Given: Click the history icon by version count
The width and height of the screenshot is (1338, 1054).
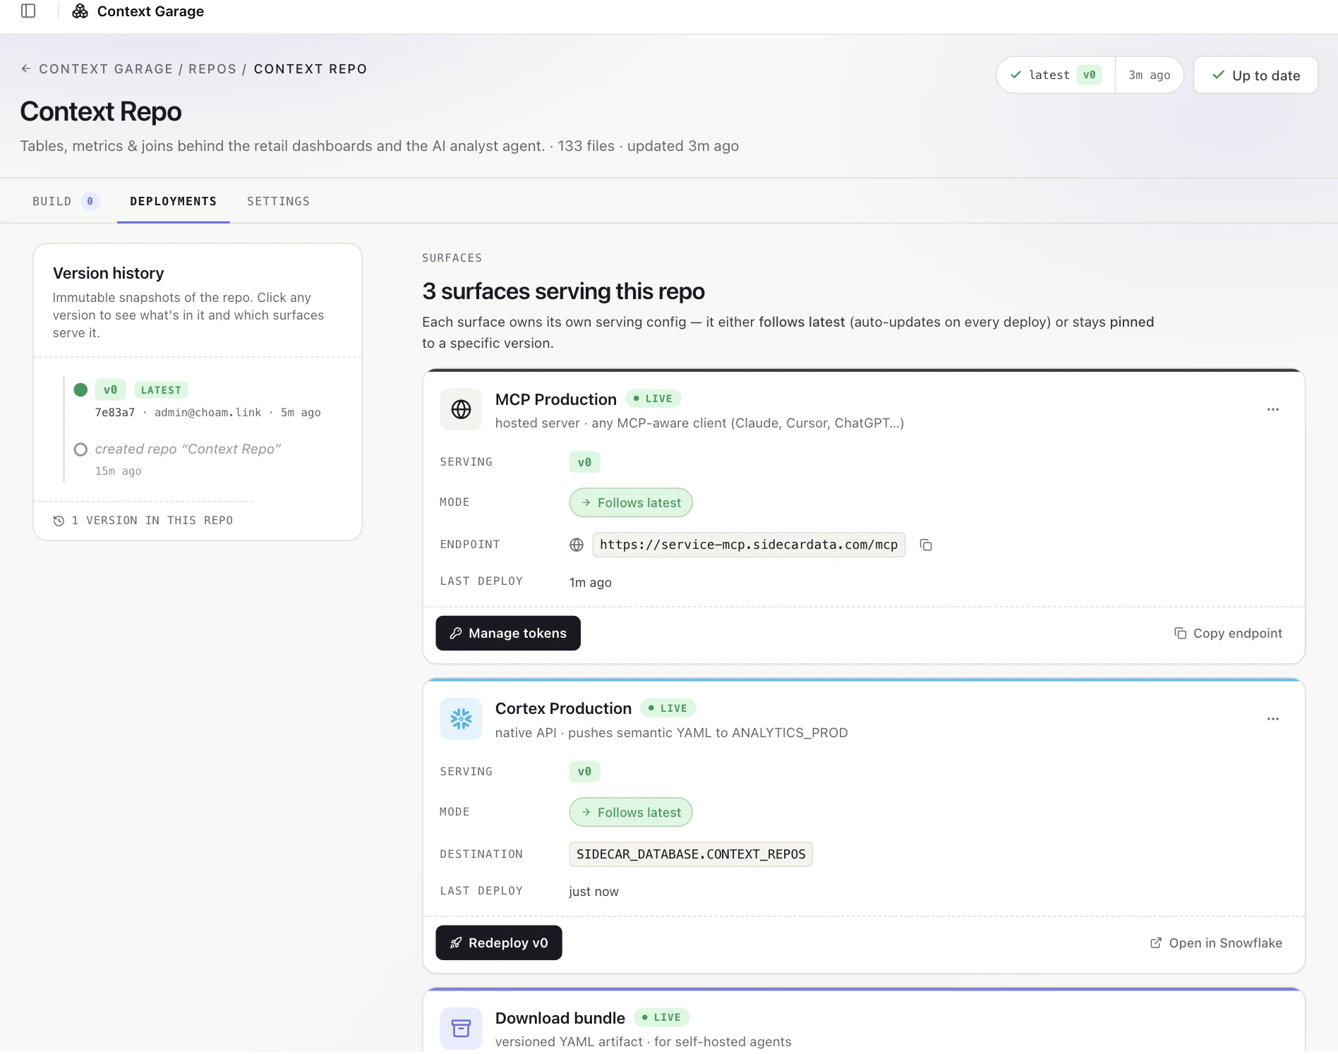Looking at the screenshot, I should pos(59,521).
